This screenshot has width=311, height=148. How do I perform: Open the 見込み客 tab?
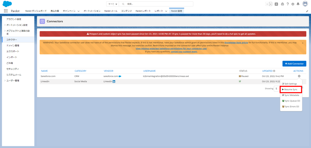55,11
